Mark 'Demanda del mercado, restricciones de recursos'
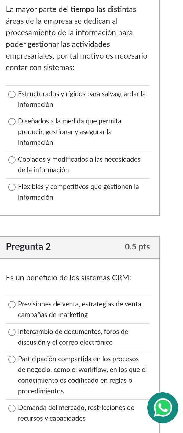The width and height of the screenshot is (183, 433). pos(12,408)
